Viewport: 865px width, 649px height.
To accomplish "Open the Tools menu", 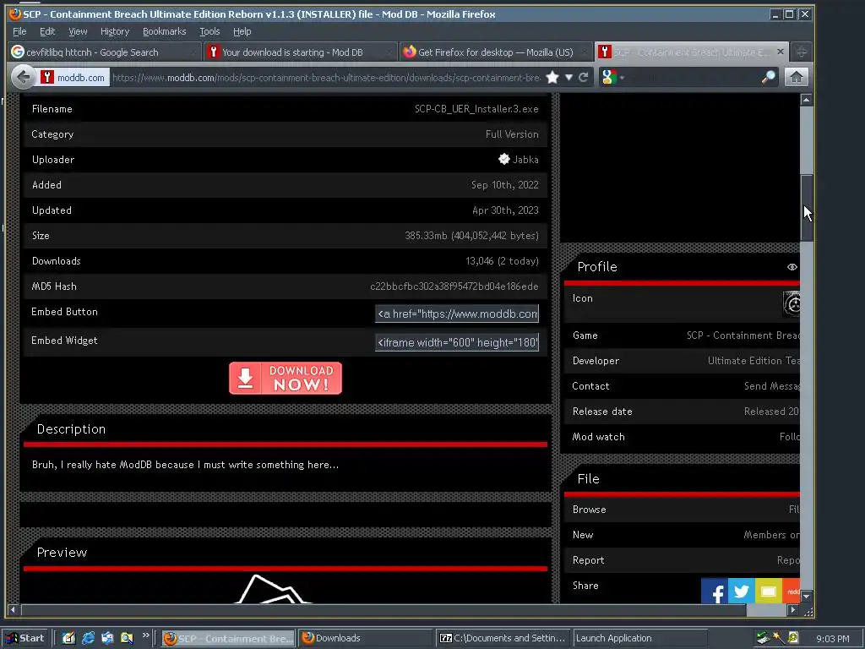I will click(x=209, y=31).
